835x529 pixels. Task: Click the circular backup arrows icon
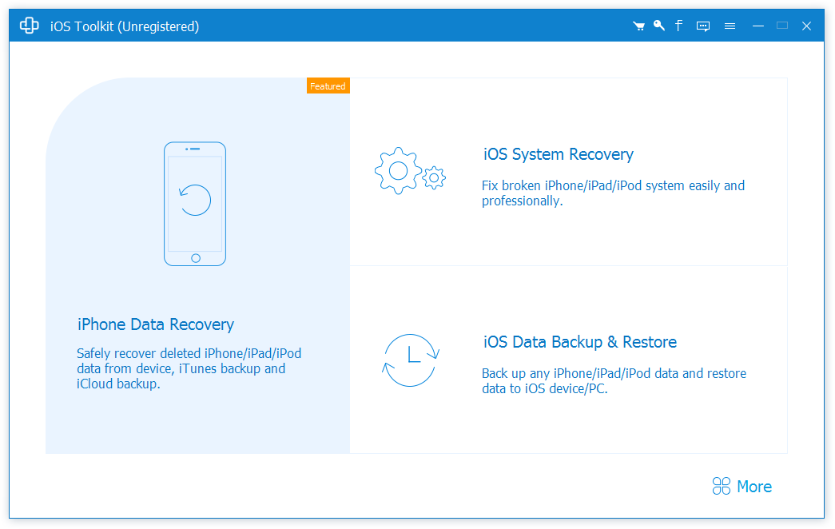(x=410, y=360)
